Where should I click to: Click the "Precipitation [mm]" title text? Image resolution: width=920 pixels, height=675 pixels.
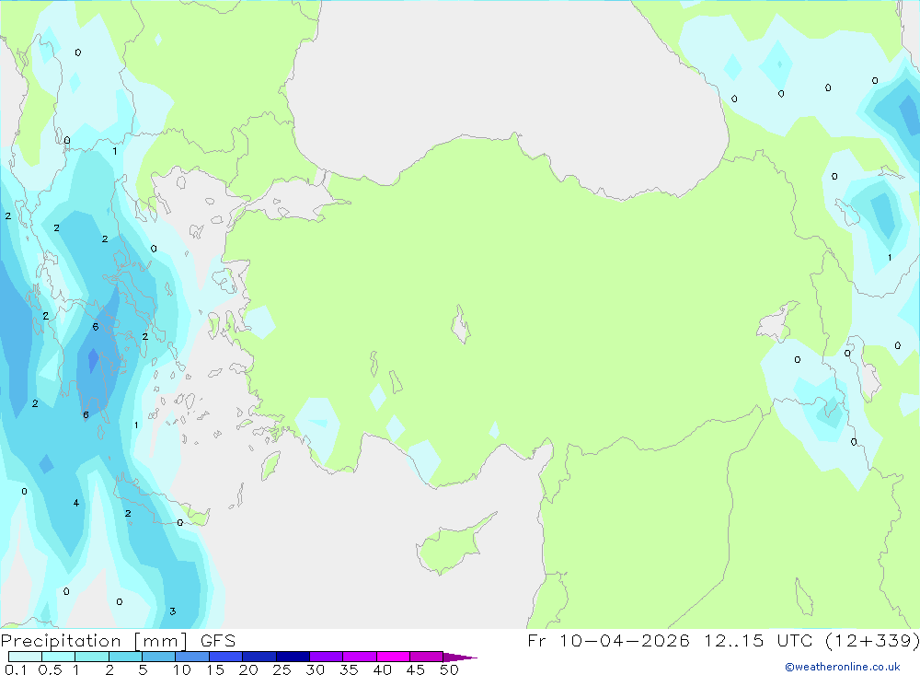coord(95,641)
